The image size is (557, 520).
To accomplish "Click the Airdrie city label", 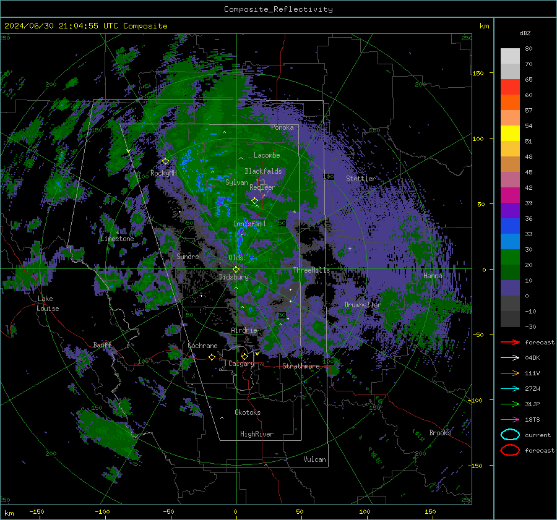I will point(244,330).
